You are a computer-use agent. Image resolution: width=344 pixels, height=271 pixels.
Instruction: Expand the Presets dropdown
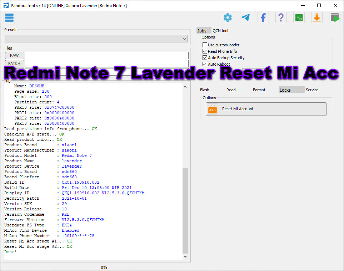tap(96, 39)
